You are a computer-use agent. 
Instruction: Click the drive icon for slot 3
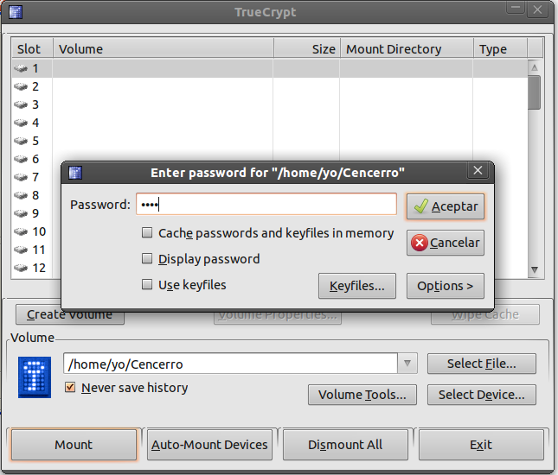click(x=22, y=104)
